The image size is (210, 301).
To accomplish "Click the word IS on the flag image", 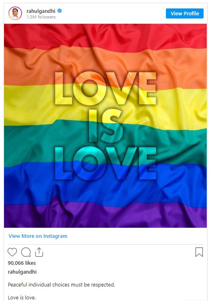I will click(105, 126).
